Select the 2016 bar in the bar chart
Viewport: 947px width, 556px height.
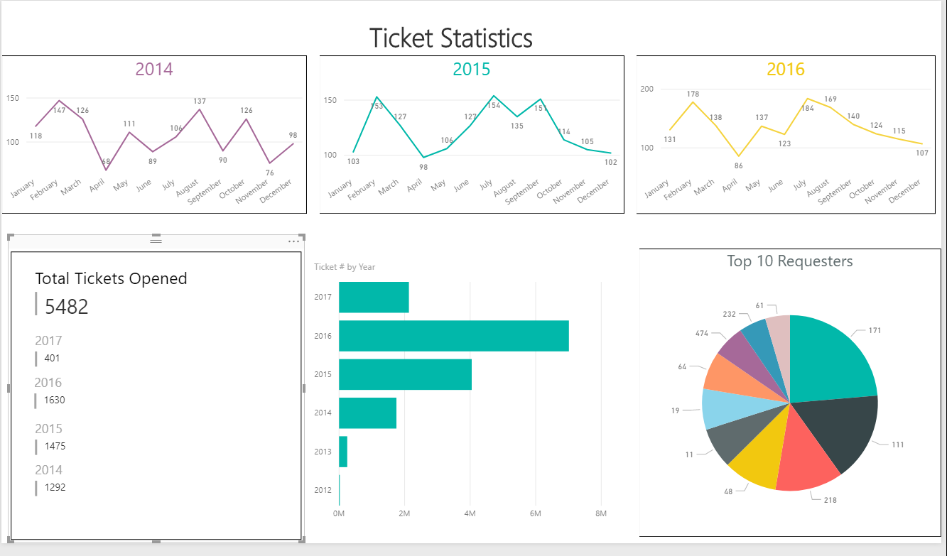click(453, 336)
